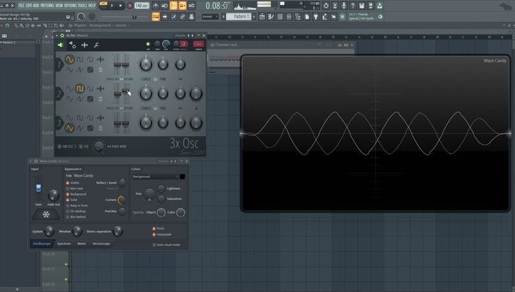Viewport: 515px width, 292px height.
Task: Click the undo history clock icon
Action: [x=326, y=6]
